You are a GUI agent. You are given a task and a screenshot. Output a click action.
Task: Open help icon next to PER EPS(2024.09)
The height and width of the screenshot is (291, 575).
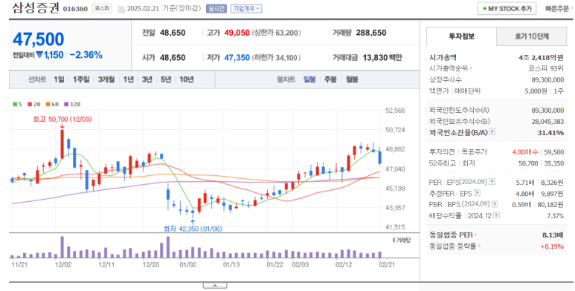point(492,182)
